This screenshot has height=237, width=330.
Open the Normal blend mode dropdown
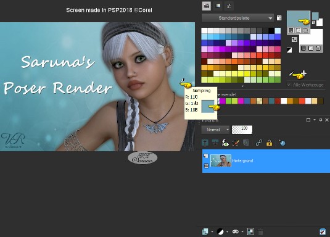tap(215, 130)
